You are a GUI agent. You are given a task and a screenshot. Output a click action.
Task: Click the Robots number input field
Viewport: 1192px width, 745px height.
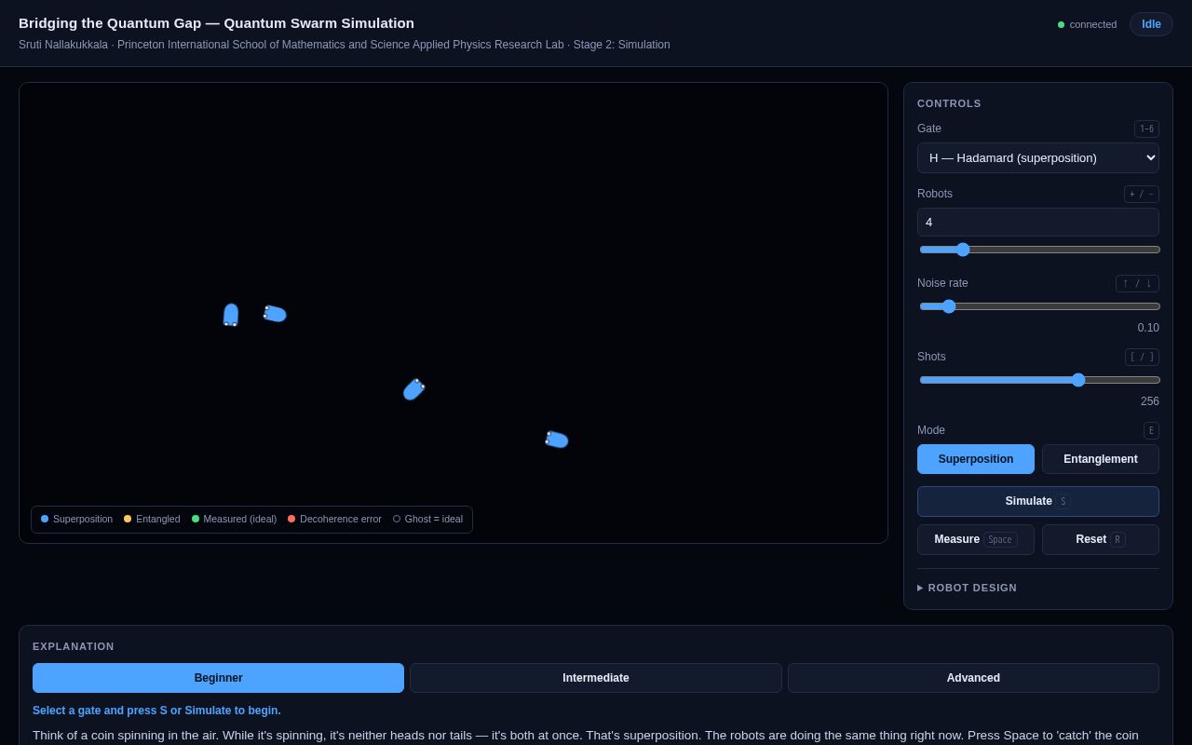1038,222
